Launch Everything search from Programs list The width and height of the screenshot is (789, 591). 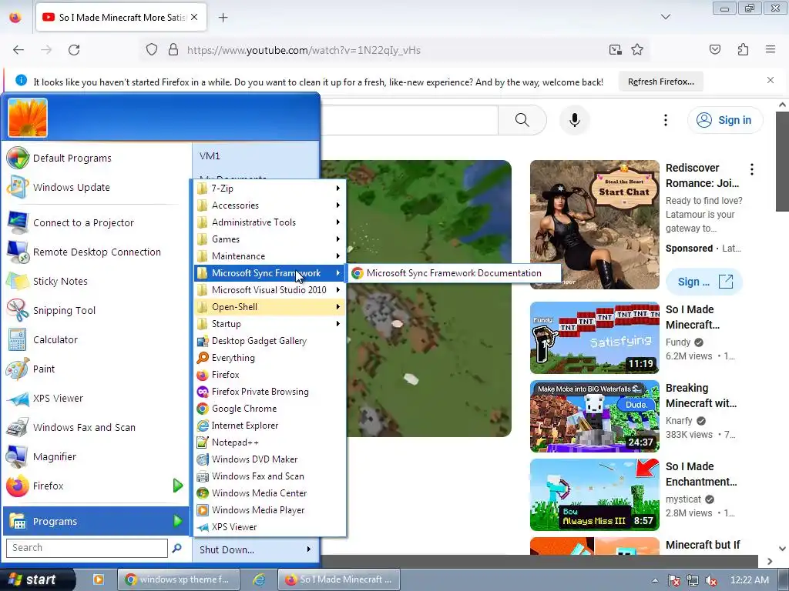[270, 358]
